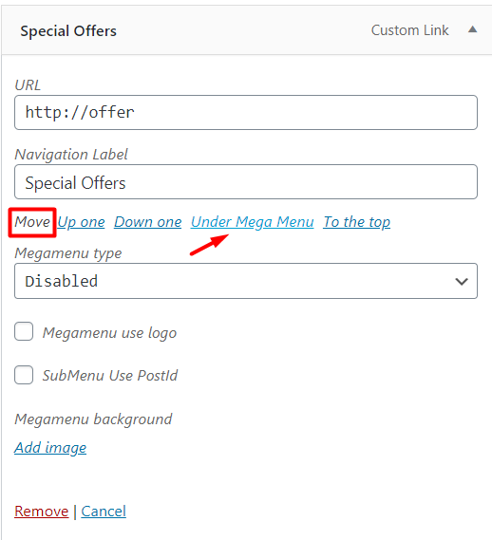Click the Megamenu use logo label
492x540 pixels.
[x=109, y=333]
